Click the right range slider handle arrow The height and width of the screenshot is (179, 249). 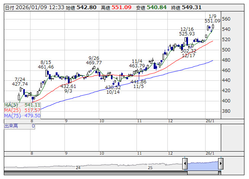point(220,164)
